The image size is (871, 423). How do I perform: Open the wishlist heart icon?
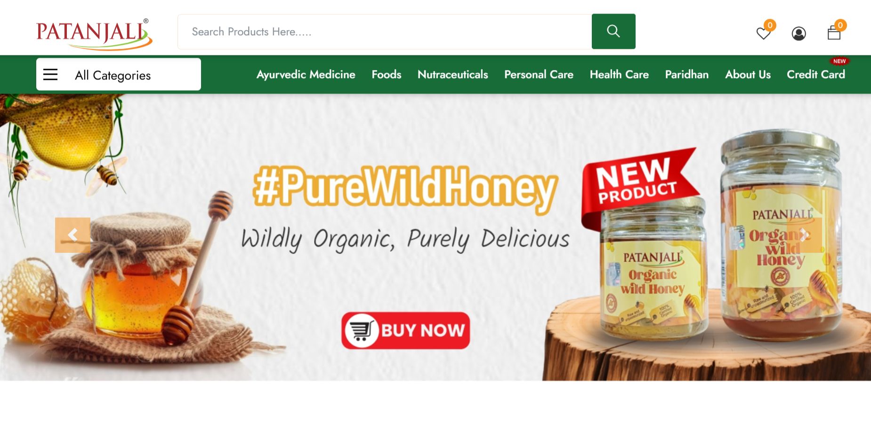(763, 33)
